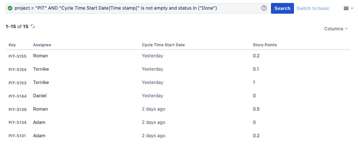Click the refresh results icon
This screenshot has height=145, width=358.
pos(33,26)
